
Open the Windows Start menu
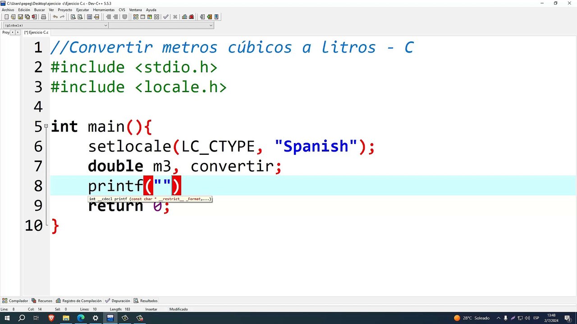click(x=7, y=318)
